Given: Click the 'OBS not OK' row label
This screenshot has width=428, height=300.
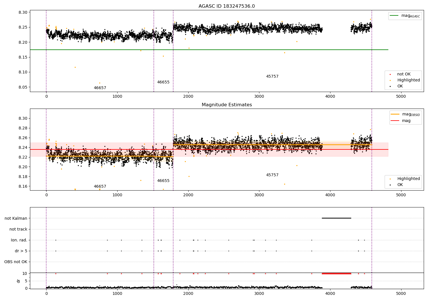Looking at the screenshot, I should pos(16,262).
